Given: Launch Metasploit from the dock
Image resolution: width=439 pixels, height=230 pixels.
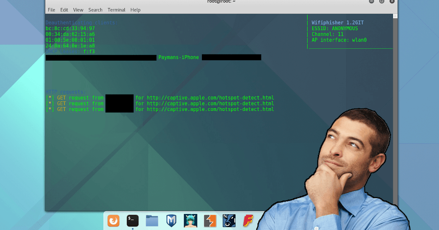Looking at the screenshot, I should [171, 221].
